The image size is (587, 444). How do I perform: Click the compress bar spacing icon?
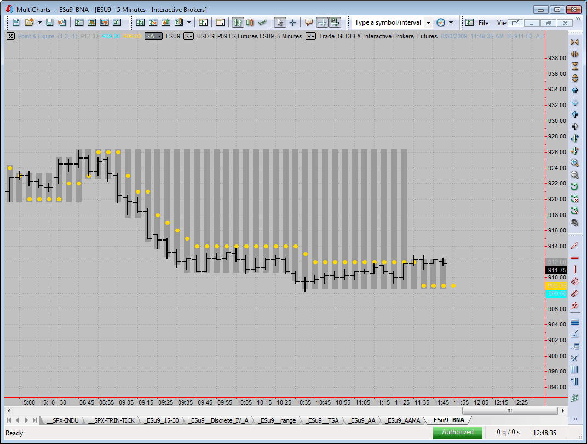coord(574,42)
